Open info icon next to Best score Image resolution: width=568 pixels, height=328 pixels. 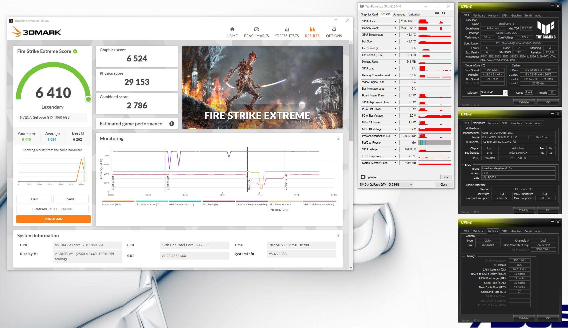pos(83,133)
